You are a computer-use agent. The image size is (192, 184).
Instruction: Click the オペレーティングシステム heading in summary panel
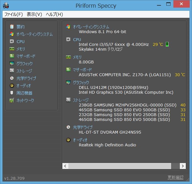tap(91, 27)
